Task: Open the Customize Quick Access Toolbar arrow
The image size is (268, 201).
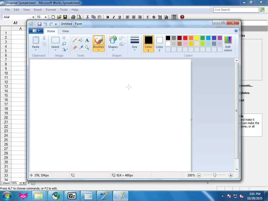Action: point(56,24)
